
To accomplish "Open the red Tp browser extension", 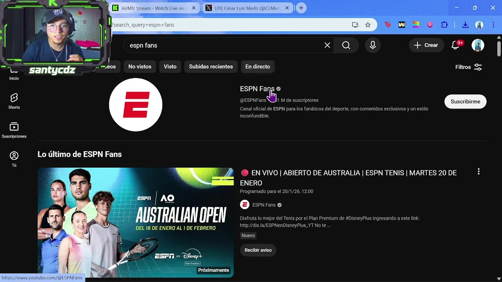I will 387,25.
